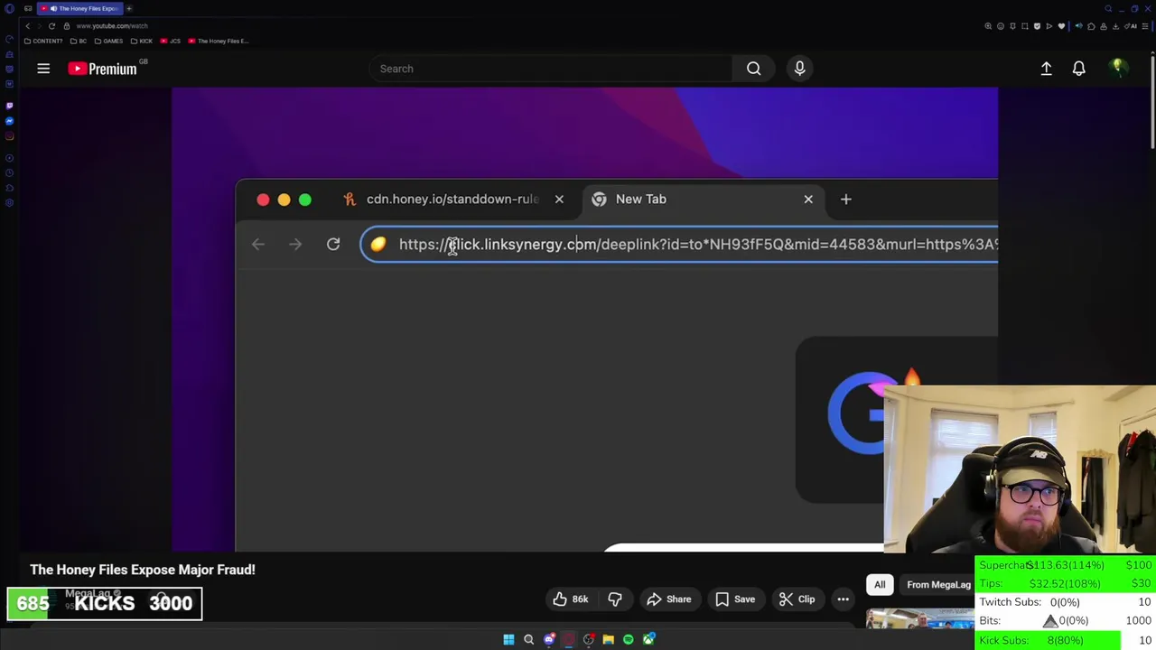Open the CONTENT? bookmarks folder

click(x=43, y=41)
